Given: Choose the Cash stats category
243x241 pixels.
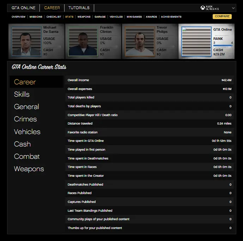Looking at the screenshot, I should tap(22, 144).
